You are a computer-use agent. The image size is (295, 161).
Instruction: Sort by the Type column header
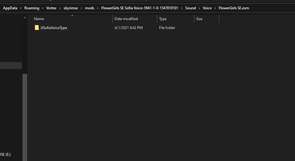[163, 19]
